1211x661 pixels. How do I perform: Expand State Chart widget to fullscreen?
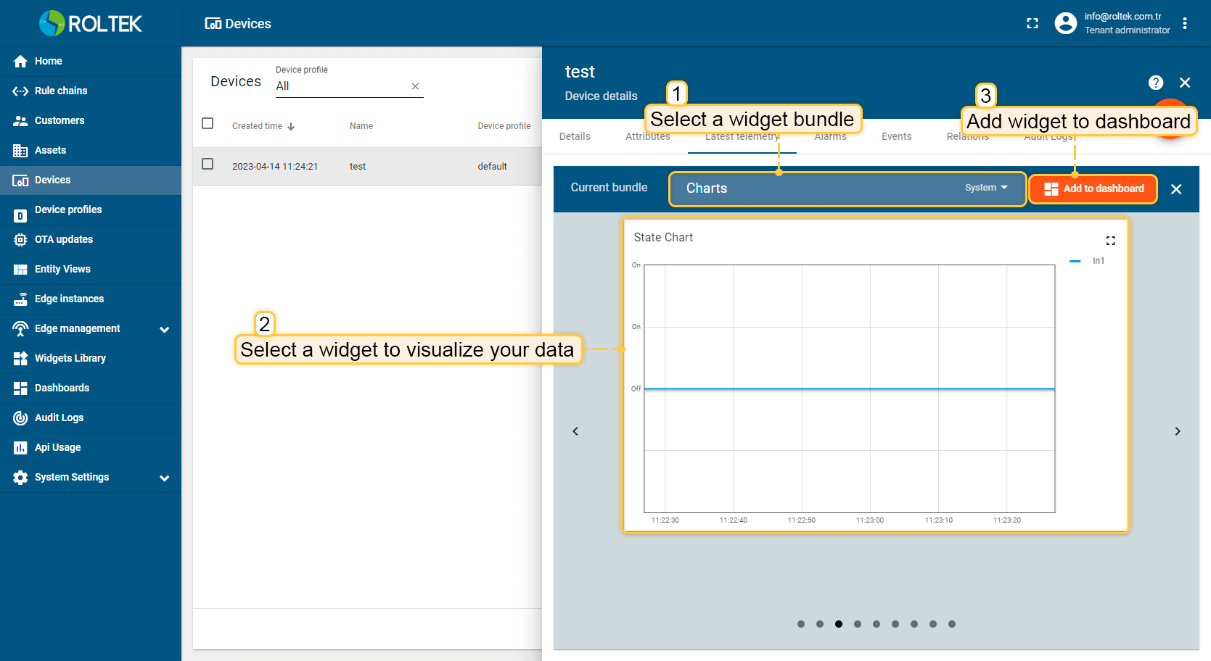coord(1110,241)
